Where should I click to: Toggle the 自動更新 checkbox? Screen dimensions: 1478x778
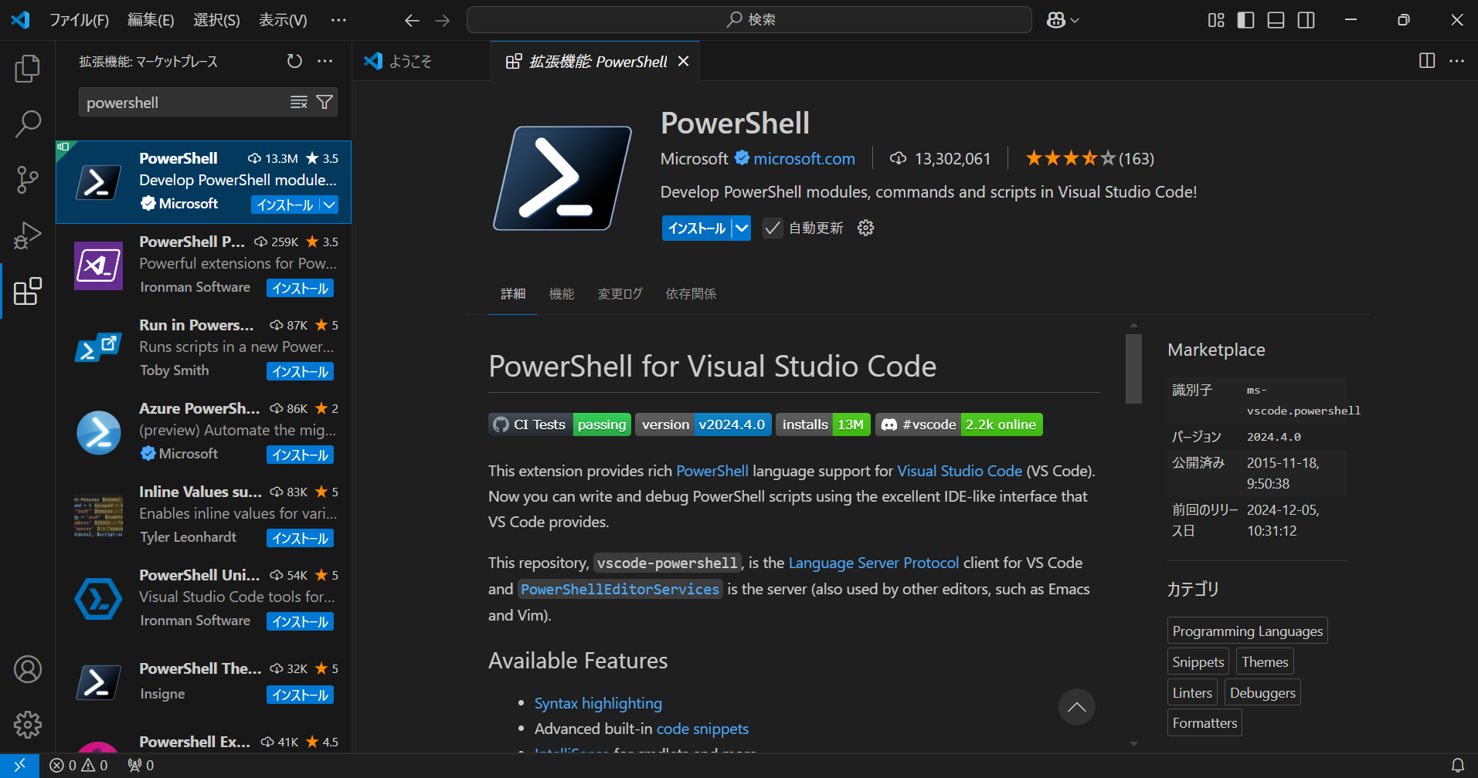772,228
